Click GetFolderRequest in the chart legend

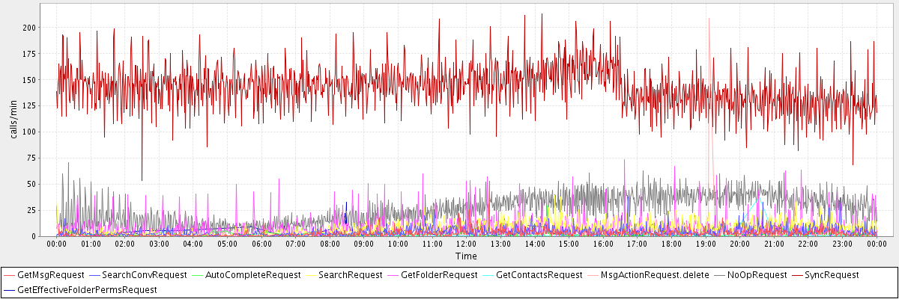(x=439, y=275)
